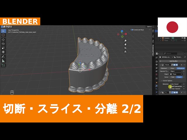Open the Particles properties tab icon

pyautogui.click(x=157, y=89)
